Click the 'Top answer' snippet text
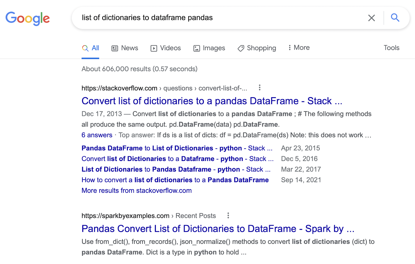415x264 pixels. coord(137,135)
